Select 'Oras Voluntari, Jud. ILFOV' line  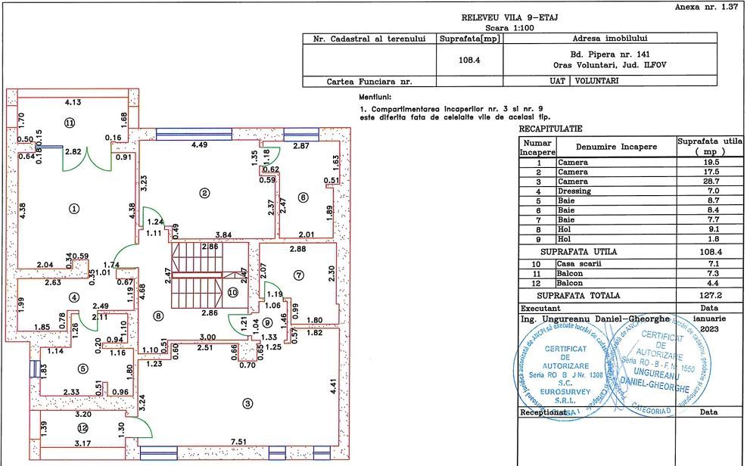pos(610,65)
